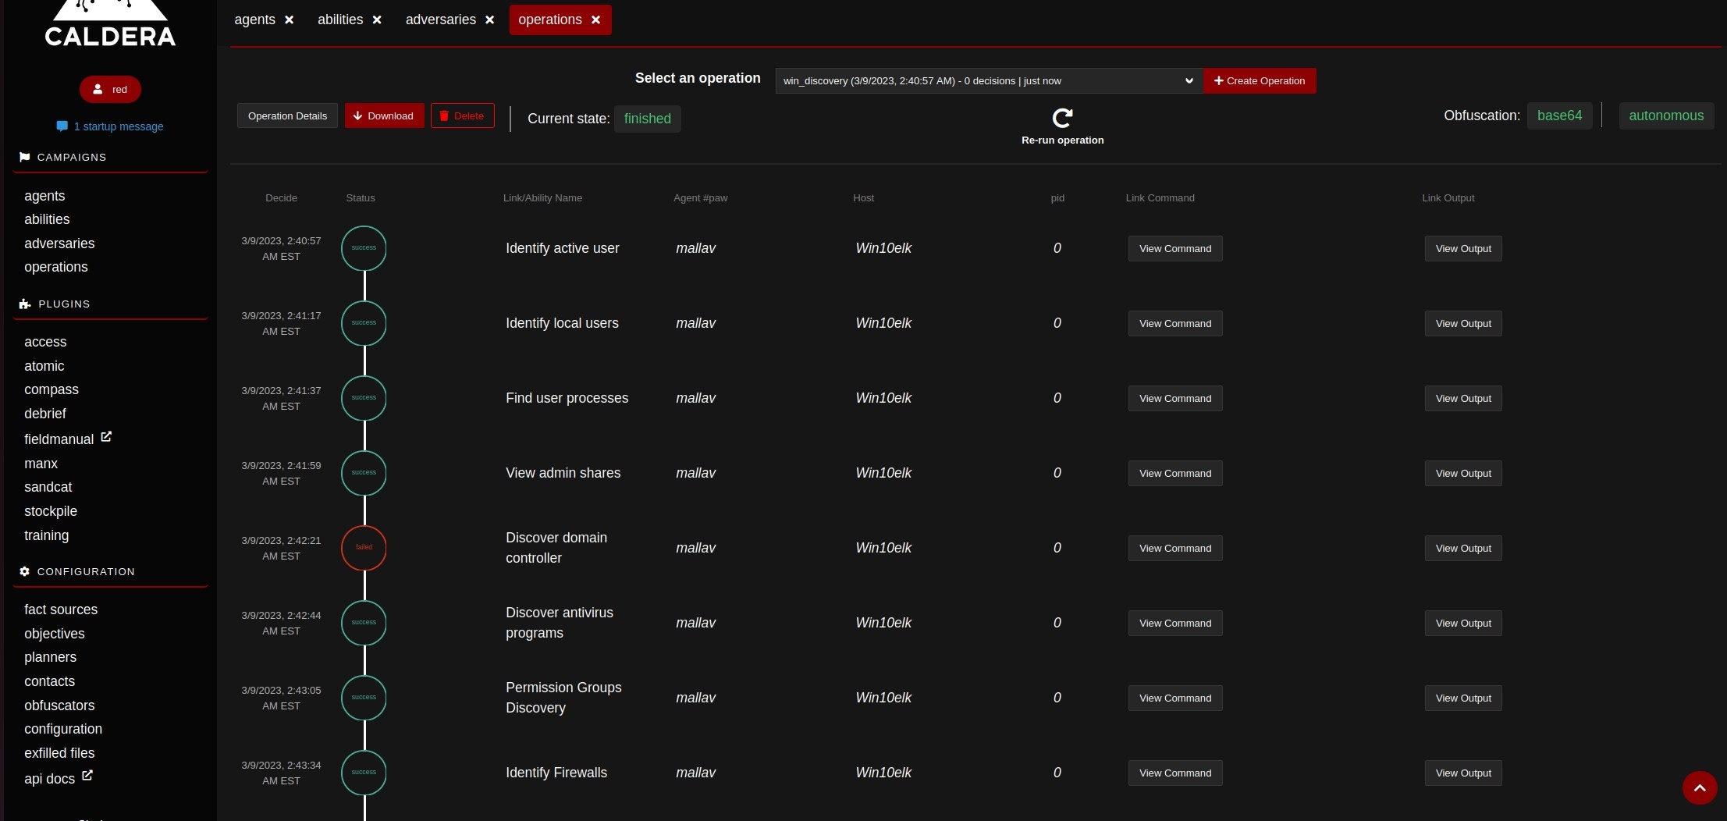View Output for Find user processes
1727x821 pixels.
1463,399
